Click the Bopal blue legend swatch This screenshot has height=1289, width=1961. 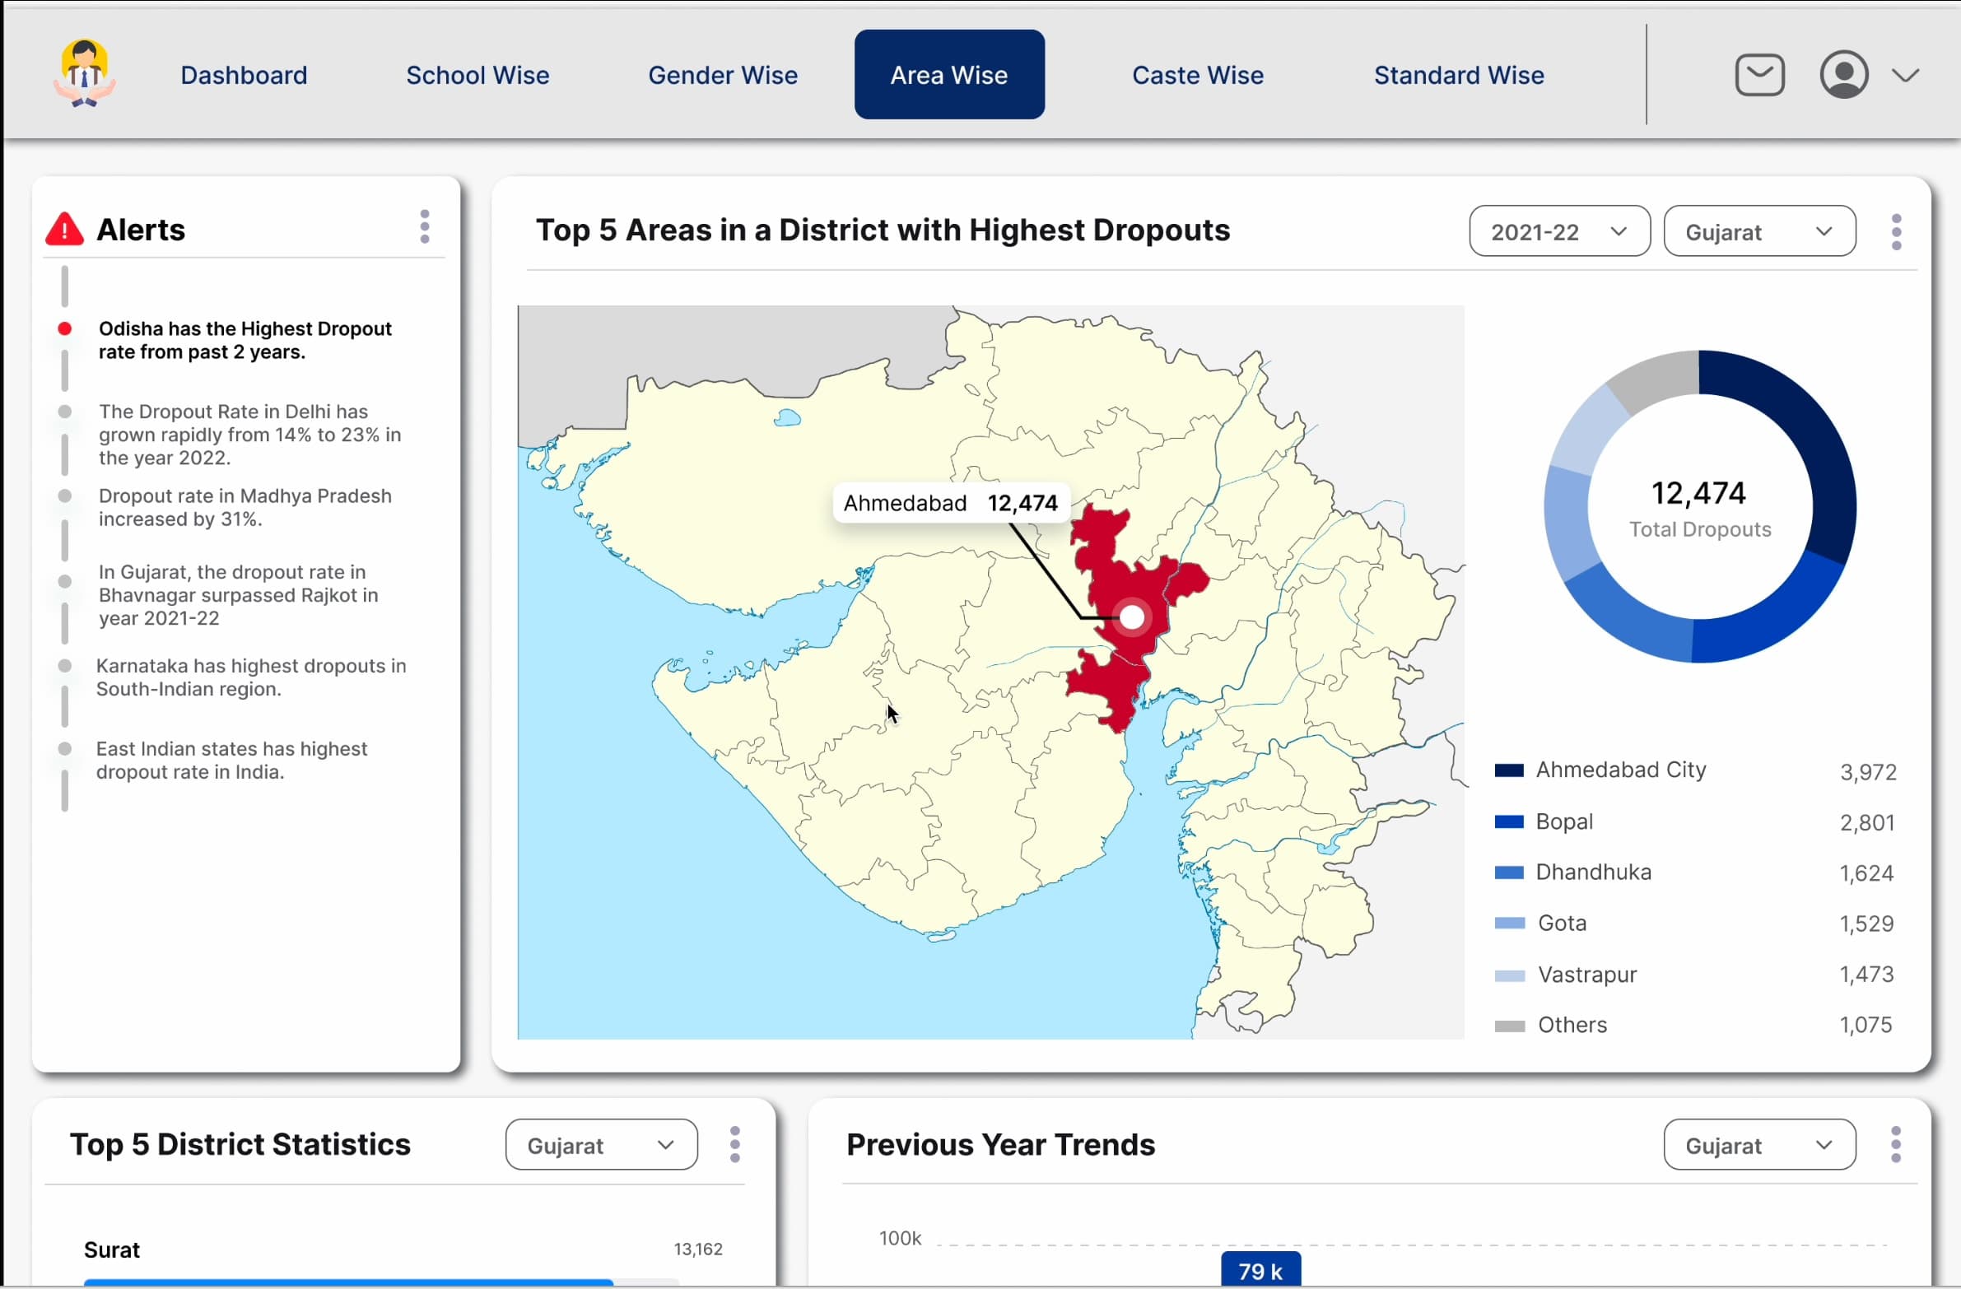1509,822
